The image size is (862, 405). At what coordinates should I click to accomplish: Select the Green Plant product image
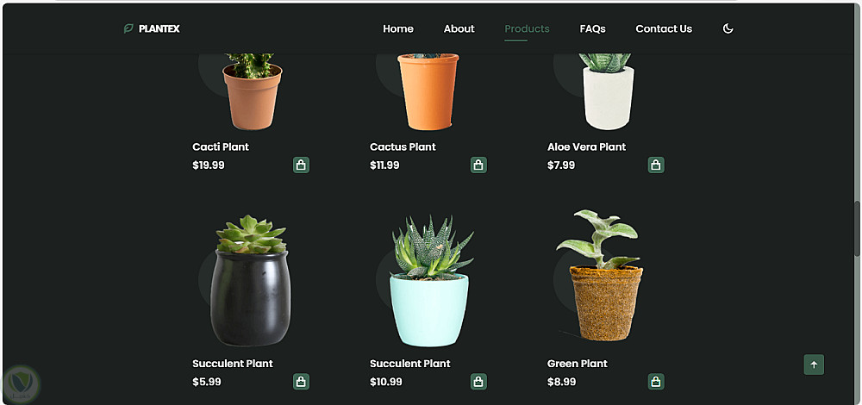click(602, 275)
